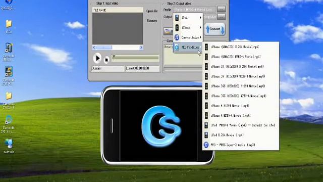Screen dimensions: 323x182
Task: Click the playback seek slider marker
Action: pyautogui.click(x=114, y=57)
